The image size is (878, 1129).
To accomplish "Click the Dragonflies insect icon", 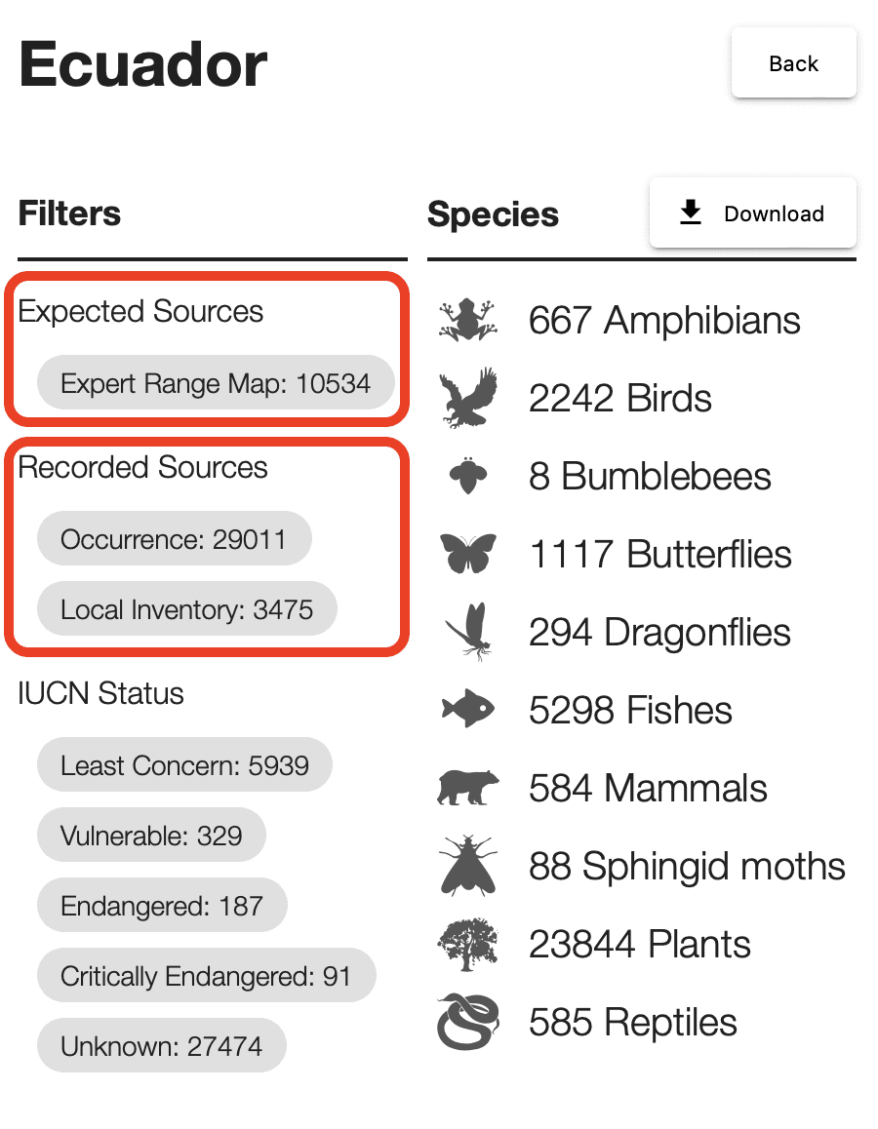I will tap(469, 632).
